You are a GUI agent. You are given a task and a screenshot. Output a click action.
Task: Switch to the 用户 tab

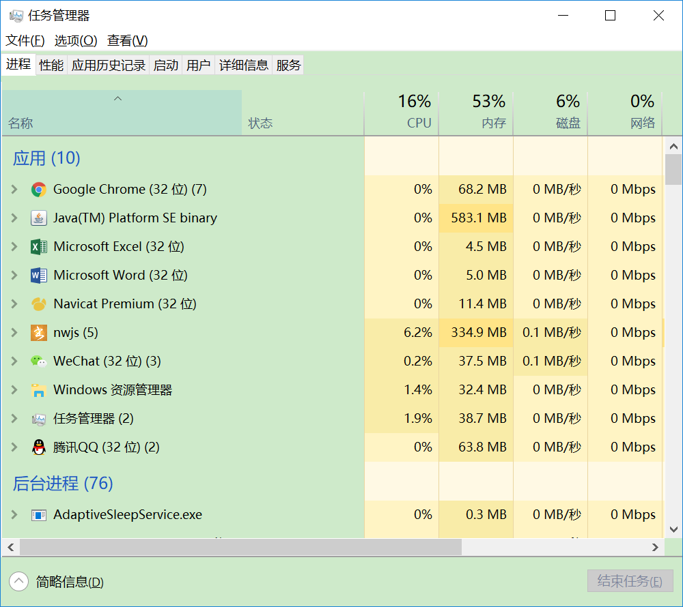(x=199, y=65)
